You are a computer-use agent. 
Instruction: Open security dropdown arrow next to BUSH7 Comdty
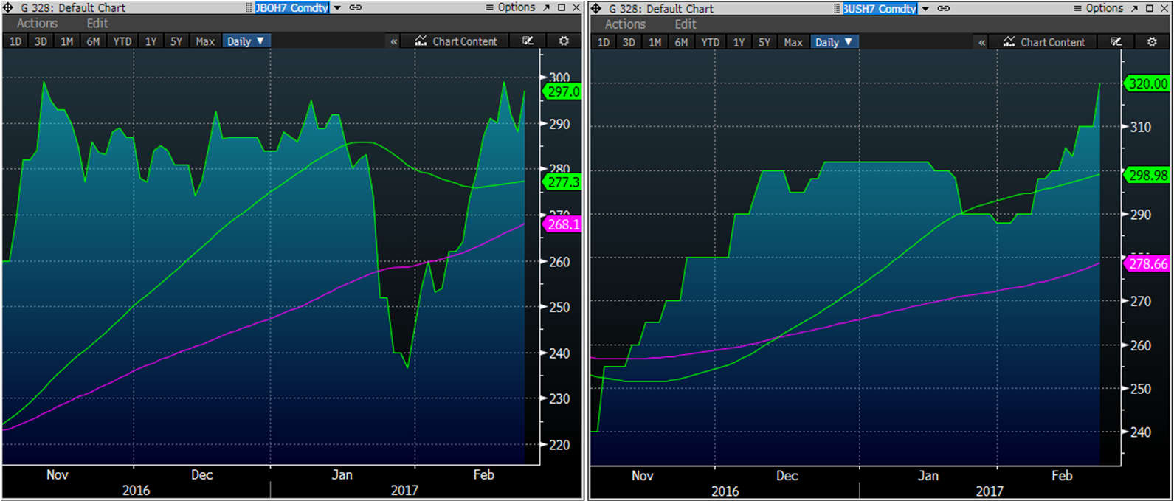tap(925, 8)
